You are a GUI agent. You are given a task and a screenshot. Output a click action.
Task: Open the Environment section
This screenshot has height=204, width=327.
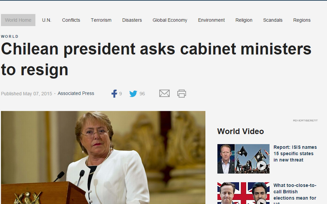(x=211, y=20)
